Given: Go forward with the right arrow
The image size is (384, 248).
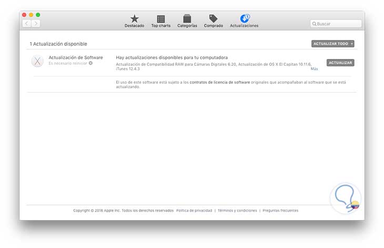Looking at the screenshot, I should coord(36,24).
